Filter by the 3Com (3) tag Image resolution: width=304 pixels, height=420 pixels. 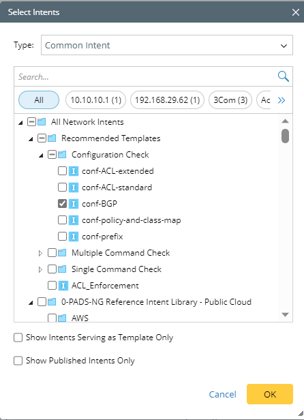[x=230, y=100]
